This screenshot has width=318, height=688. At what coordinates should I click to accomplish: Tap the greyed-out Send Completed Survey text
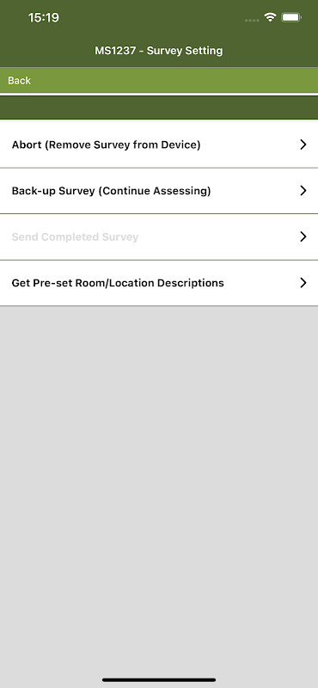(x=75, y=237)
